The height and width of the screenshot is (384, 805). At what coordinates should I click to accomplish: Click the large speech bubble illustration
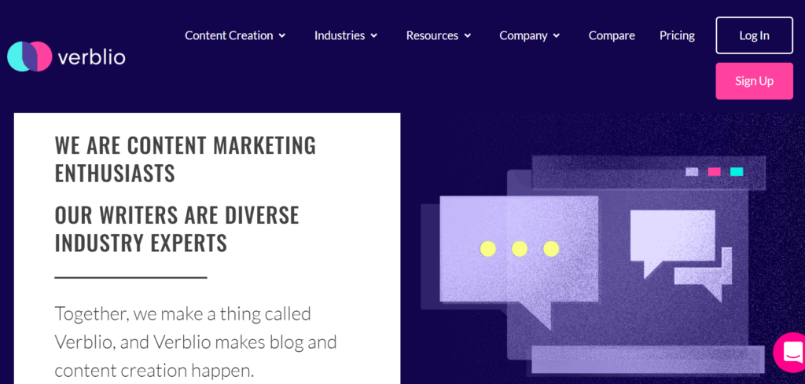(x=517, y=251)
